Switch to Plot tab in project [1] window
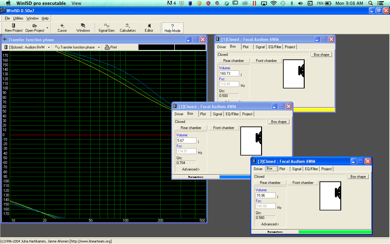 point(246,47)
